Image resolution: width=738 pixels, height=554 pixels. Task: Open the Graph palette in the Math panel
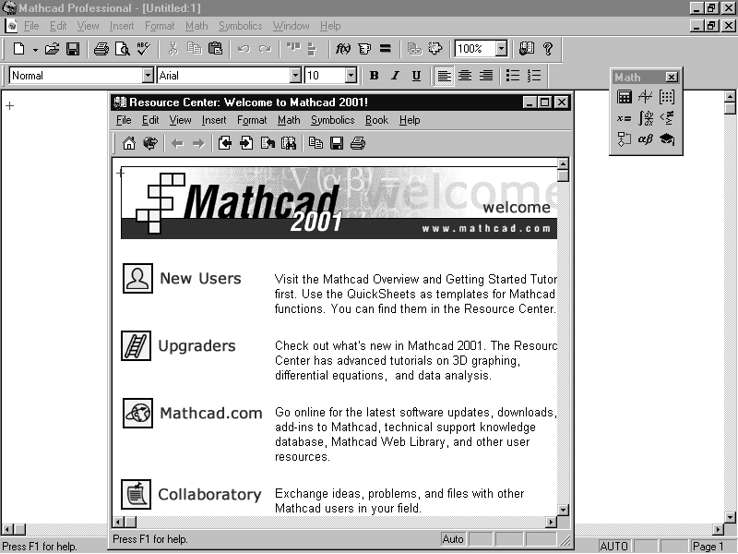(645, 97)
